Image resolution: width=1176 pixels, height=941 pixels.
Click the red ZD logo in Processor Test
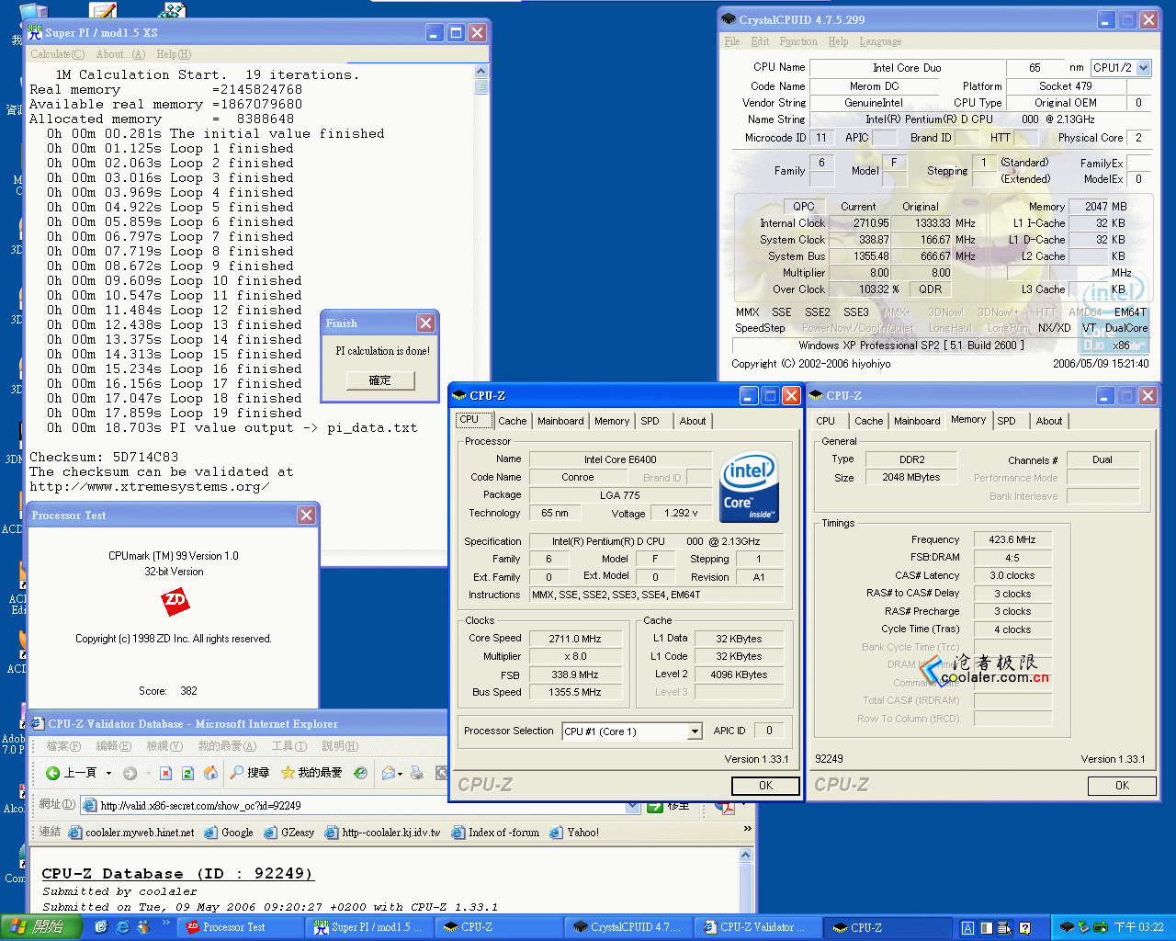175,602
